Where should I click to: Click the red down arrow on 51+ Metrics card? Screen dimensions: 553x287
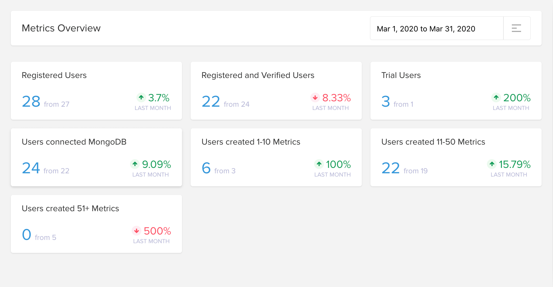click(136, 230)
